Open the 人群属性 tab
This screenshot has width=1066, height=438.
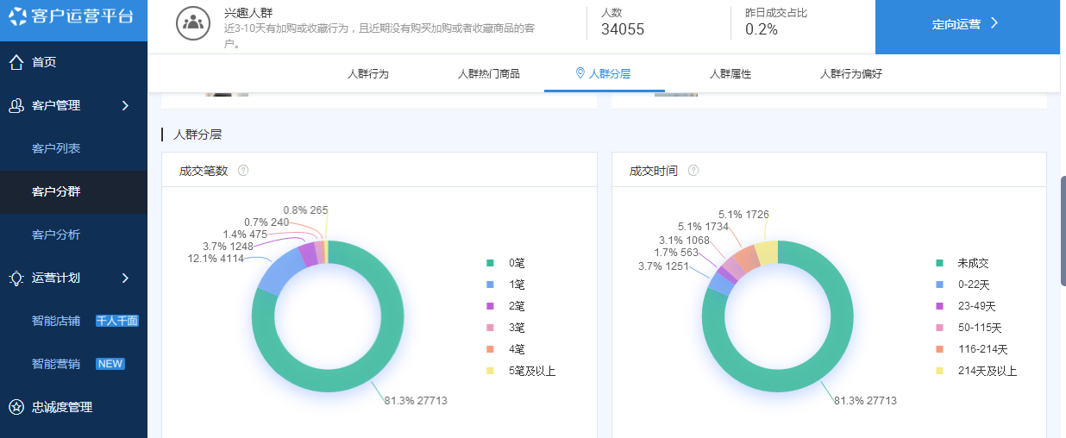click(x=731, y=74)
